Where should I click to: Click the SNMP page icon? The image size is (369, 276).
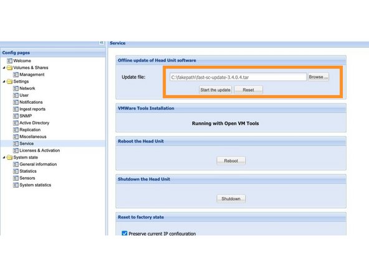(x=16, y=116)
